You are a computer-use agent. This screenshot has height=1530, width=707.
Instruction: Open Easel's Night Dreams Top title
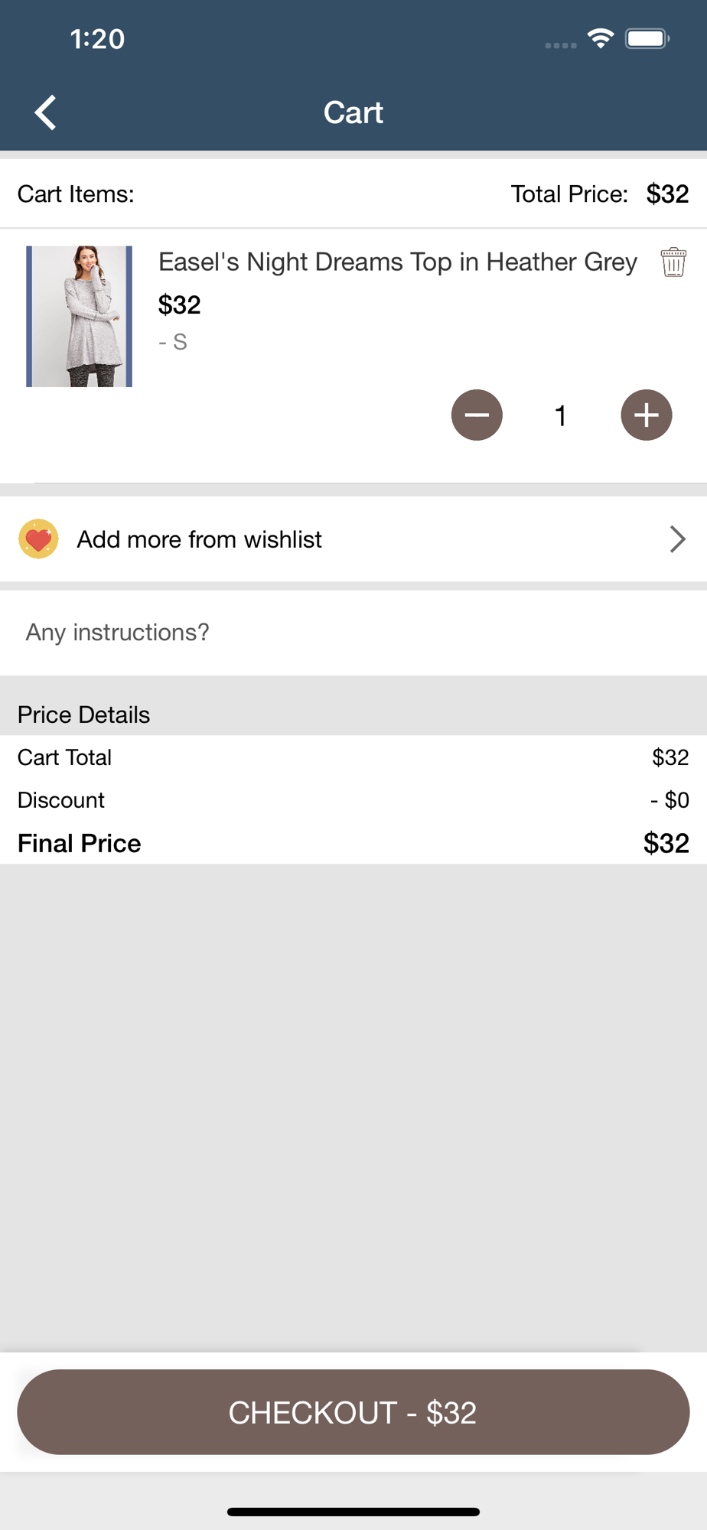398,262
